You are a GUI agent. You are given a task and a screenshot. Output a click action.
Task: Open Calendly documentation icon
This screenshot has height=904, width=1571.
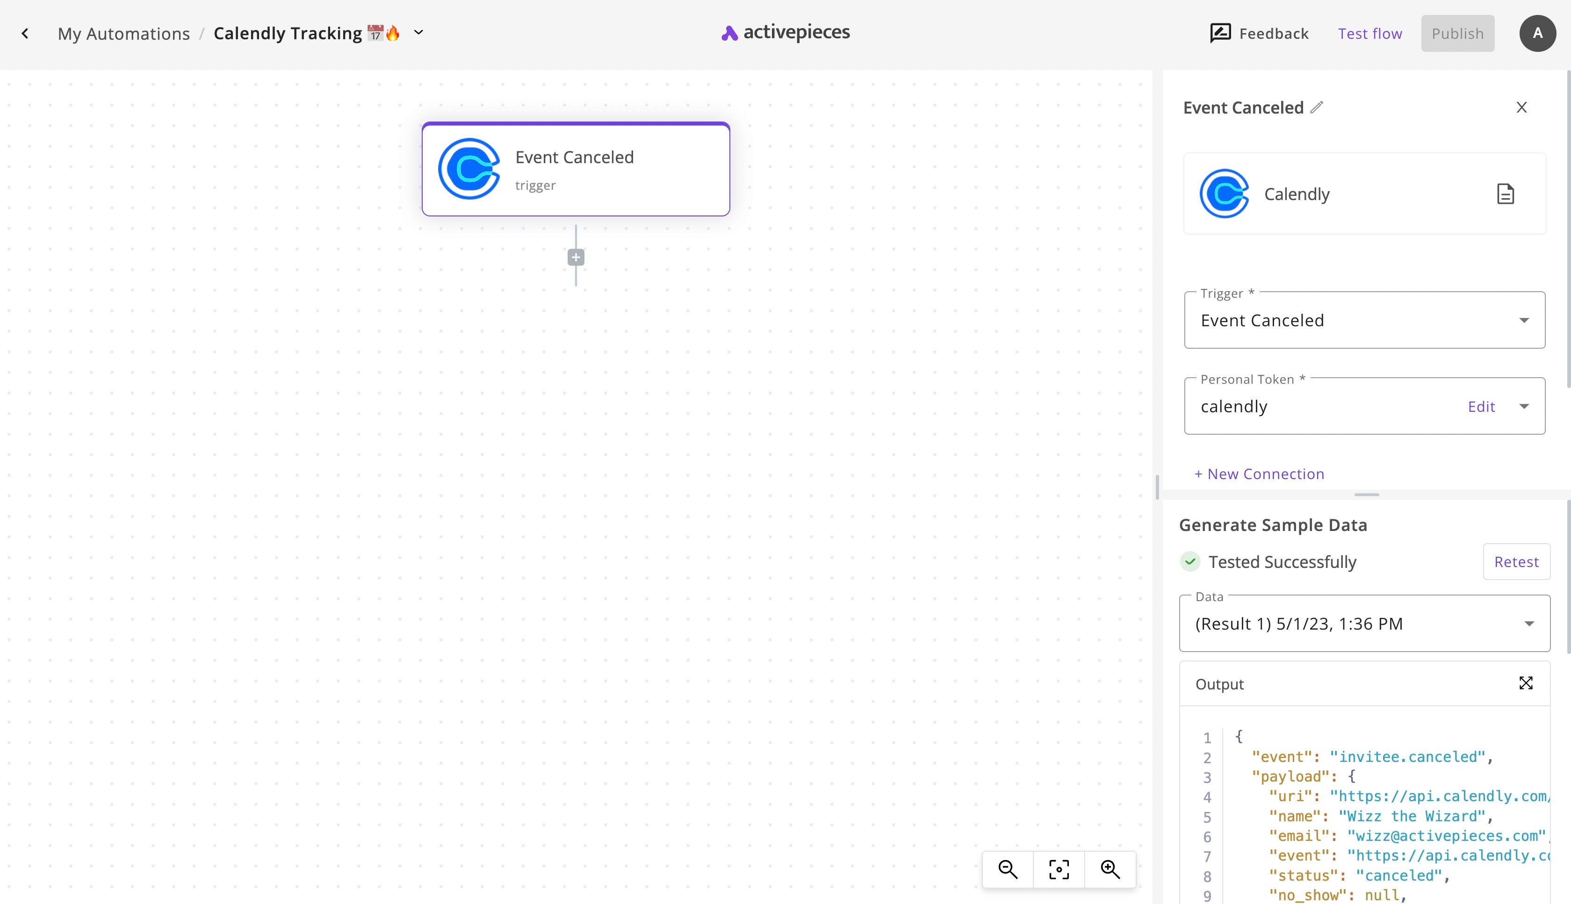pos(1505,194)
